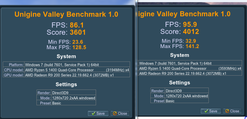247x119 pixels.
Task: Select the CPU row showing 3593MHz
Action: 190,68
